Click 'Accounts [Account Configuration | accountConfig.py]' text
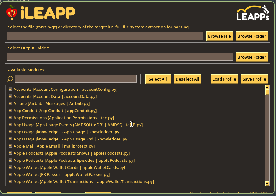 [66, 90]
